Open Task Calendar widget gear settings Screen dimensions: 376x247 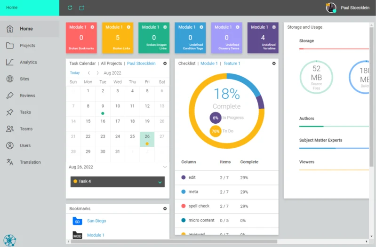pyautogui.click(x=165, y=64)
